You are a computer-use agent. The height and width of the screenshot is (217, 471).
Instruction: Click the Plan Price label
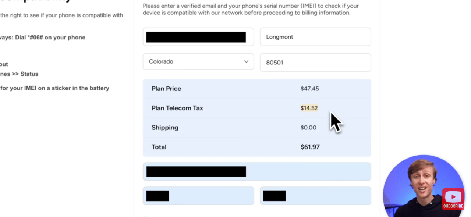[166, 89]
